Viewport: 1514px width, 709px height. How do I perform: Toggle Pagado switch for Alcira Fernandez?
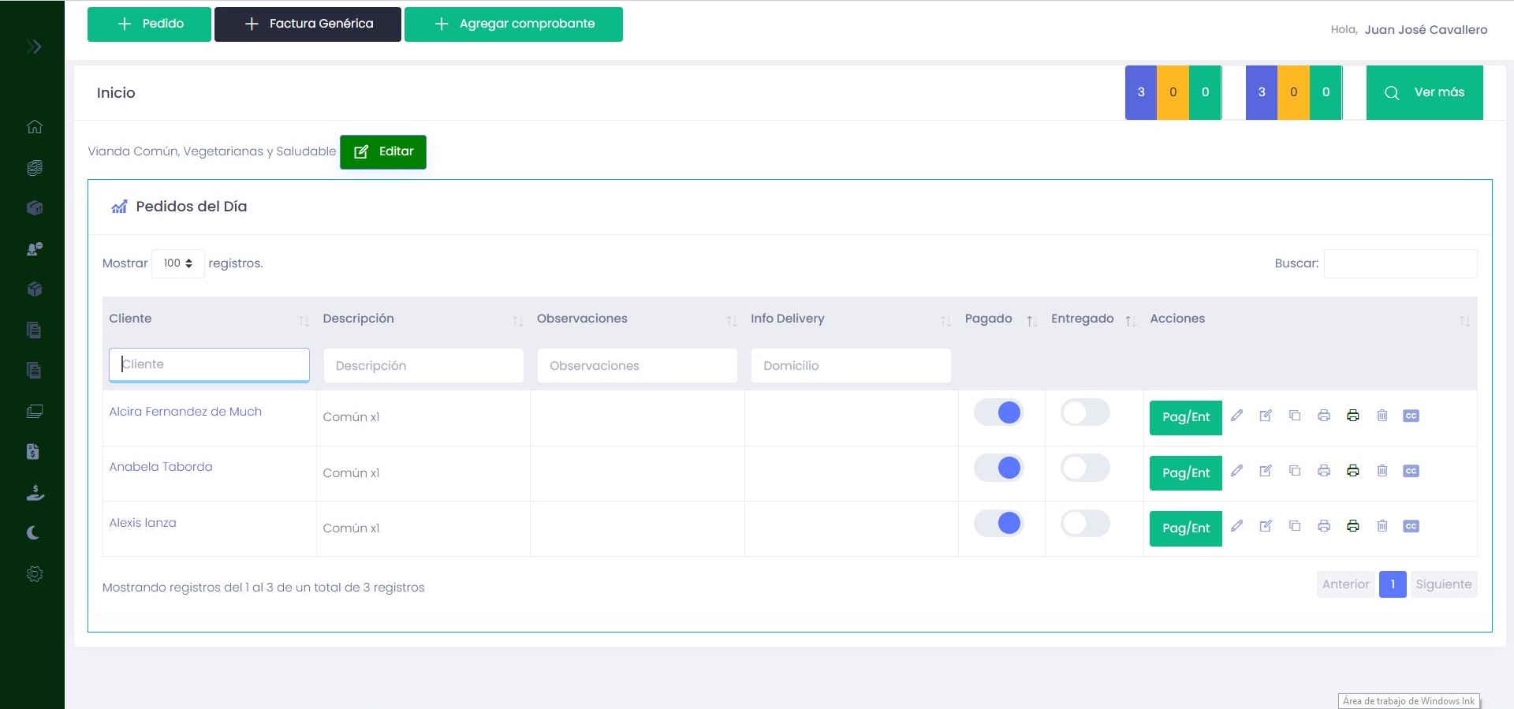click(x=999, y=412)
